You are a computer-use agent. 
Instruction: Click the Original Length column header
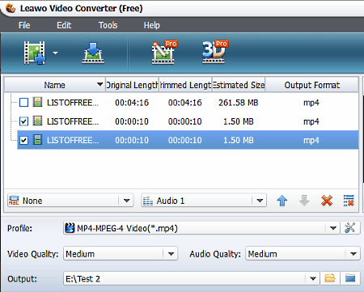(x=132, y=85)
